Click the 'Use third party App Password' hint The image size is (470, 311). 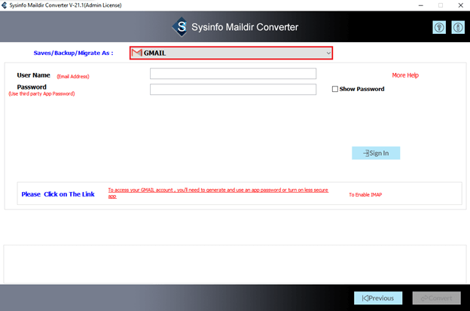pos(41,94)
